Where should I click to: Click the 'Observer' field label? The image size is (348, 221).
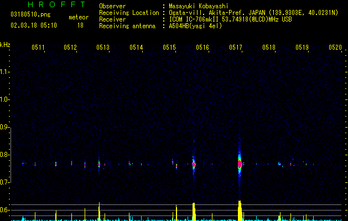click(112, 6)
